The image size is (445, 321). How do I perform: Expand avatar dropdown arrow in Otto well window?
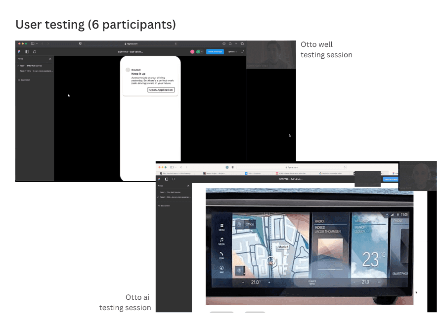[202, 52]
